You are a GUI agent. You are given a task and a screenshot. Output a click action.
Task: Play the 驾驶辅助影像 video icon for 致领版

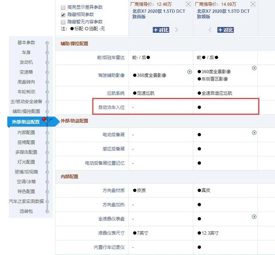coord(254,68)
